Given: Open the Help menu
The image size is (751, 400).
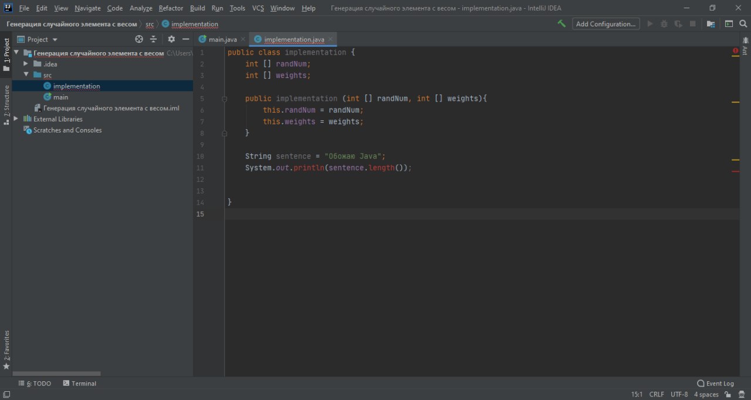Looking at the screenshot, I should pos(309,8).
